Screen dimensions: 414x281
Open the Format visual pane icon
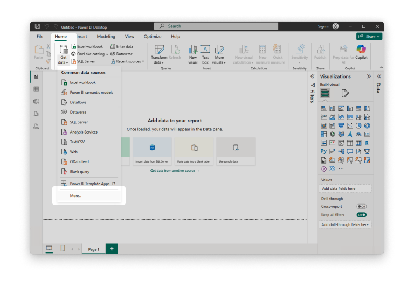(345, 93)
